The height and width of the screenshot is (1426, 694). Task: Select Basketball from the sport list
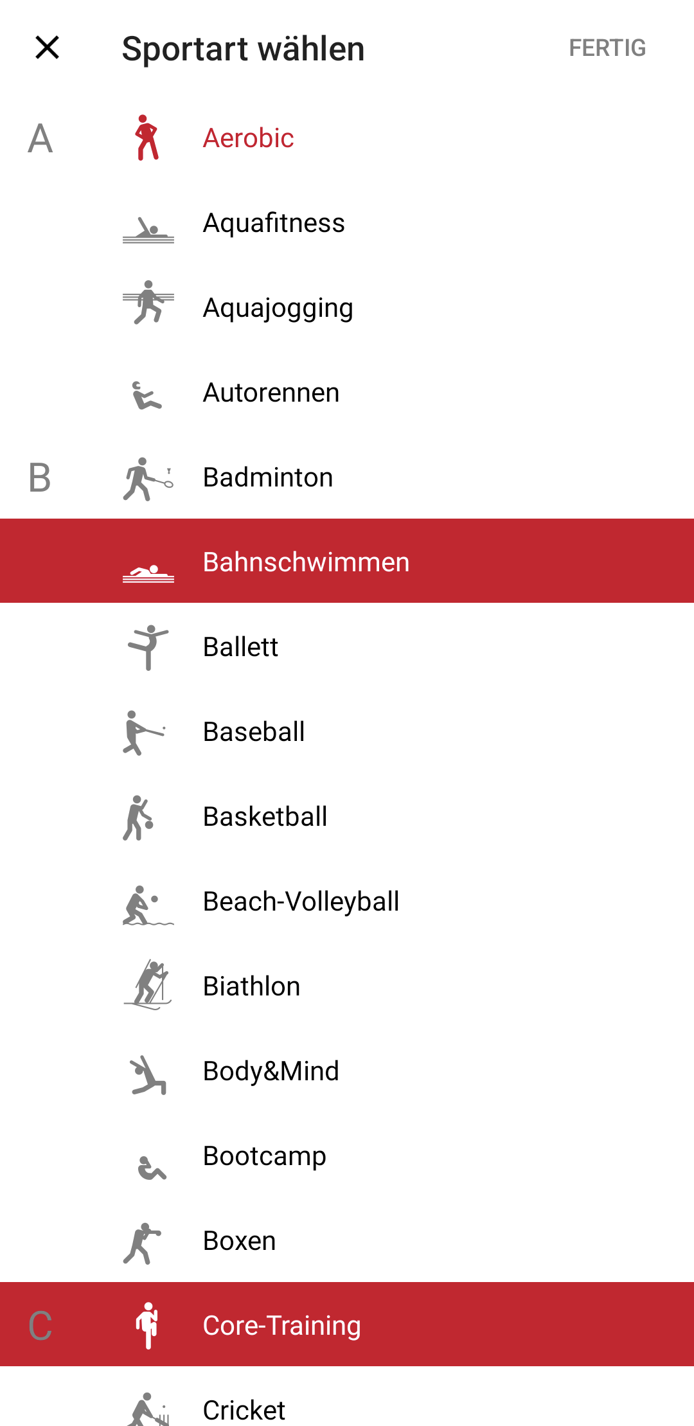(x=347, y=817)
